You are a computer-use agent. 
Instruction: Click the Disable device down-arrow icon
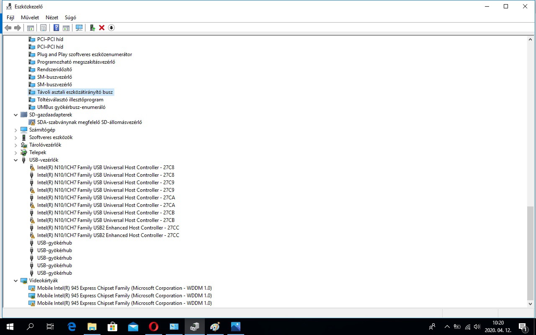pos(111,28)
